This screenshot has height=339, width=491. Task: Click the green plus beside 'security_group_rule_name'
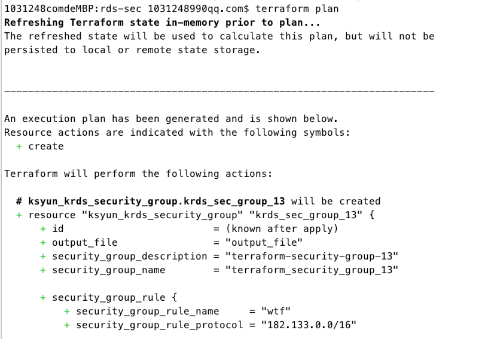[67, 311]
